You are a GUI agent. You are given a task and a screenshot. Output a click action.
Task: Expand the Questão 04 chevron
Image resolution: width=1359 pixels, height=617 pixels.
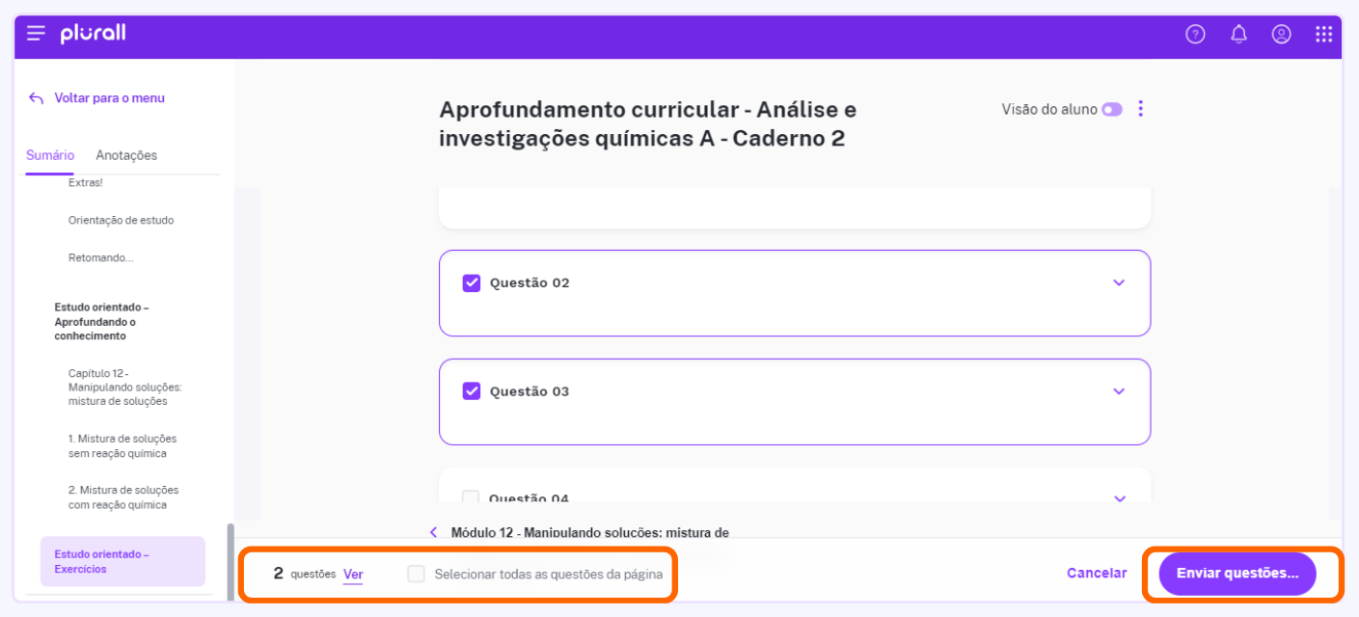coord(1119,498)
